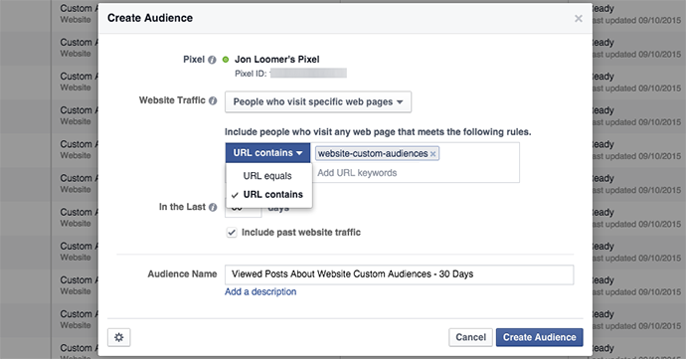Remove the website-custom-audiences keyword tag
Image resolution: width=686 pixels, height=359 pixels.
tap(432, 154)
